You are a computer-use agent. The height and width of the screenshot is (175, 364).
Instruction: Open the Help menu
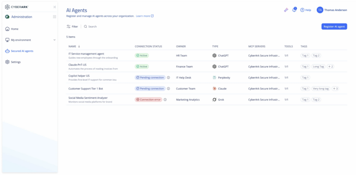(x=305, y=10)
